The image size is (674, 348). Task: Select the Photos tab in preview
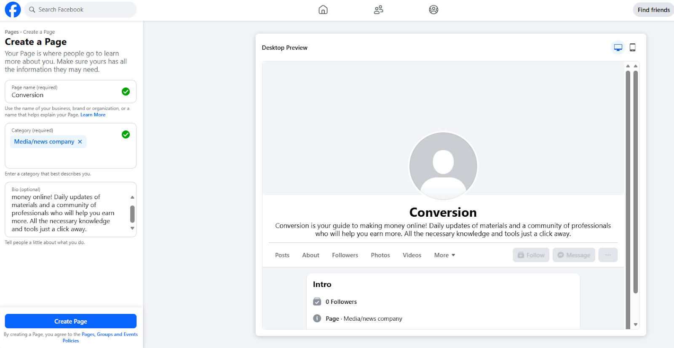pyautogui.click(x=380, y=255)
